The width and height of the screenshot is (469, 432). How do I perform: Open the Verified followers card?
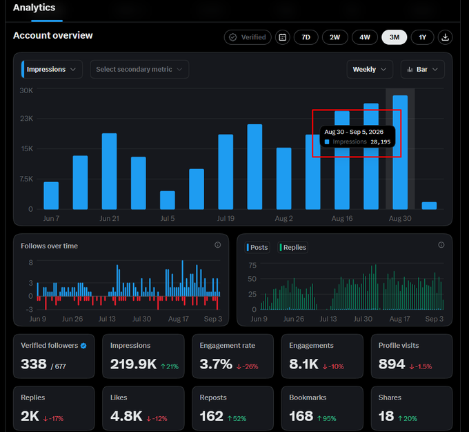54,356
